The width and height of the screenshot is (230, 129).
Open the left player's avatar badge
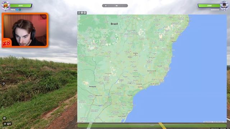click(x=6, y=6)
